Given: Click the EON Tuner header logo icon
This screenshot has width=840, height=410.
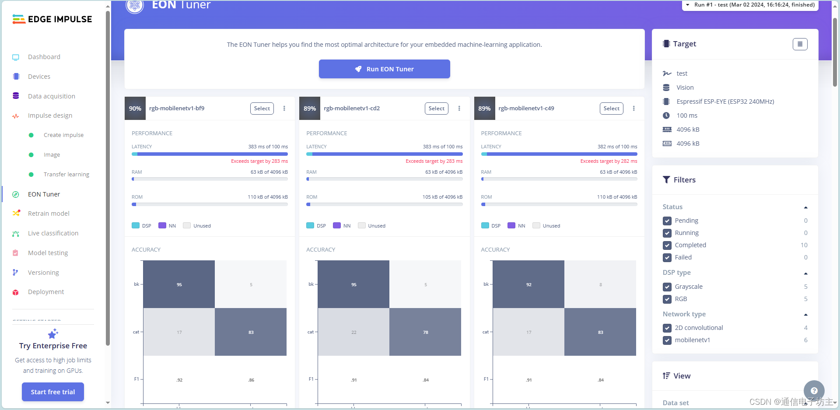Looking at the screenshot, I should pyautogui.click(x=135, y=6).
